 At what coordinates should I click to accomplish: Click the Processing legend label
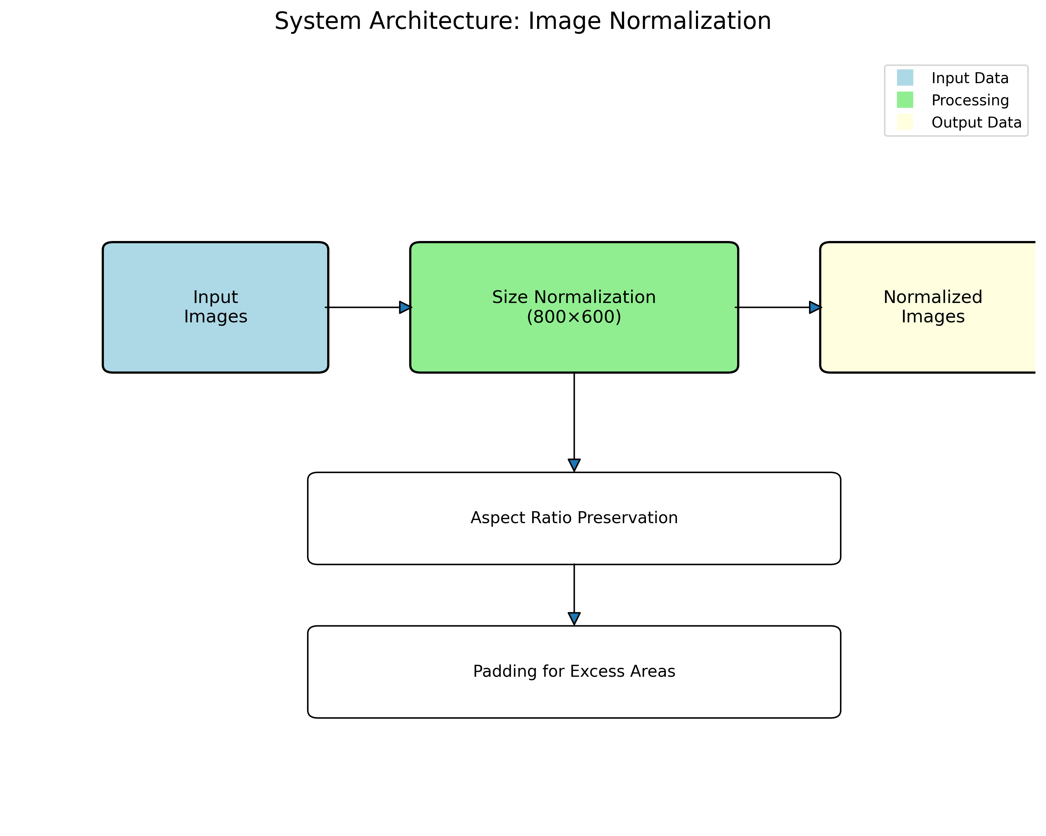(970, 100)
